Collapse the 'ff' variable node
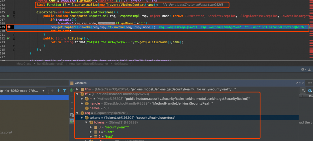313x141 pixels. 78,94
